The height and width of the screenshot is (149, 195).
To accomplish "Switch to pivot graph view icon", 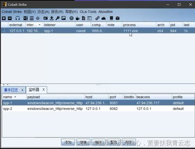I will coord(26,18).
